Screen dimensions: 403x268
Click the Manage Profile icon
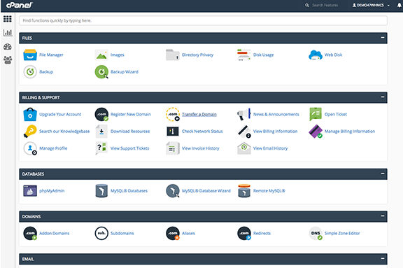[30, 148]
